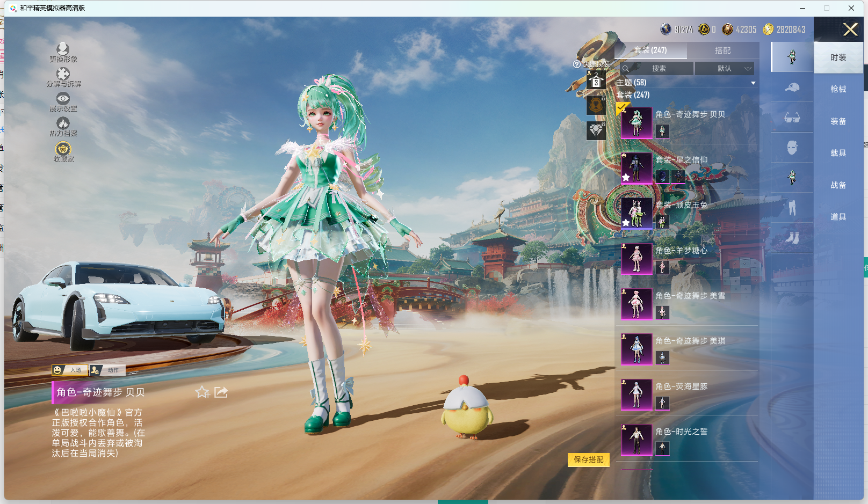Select the hat slot icon
This screenshot has height=504, width=868.
[792, 87]
